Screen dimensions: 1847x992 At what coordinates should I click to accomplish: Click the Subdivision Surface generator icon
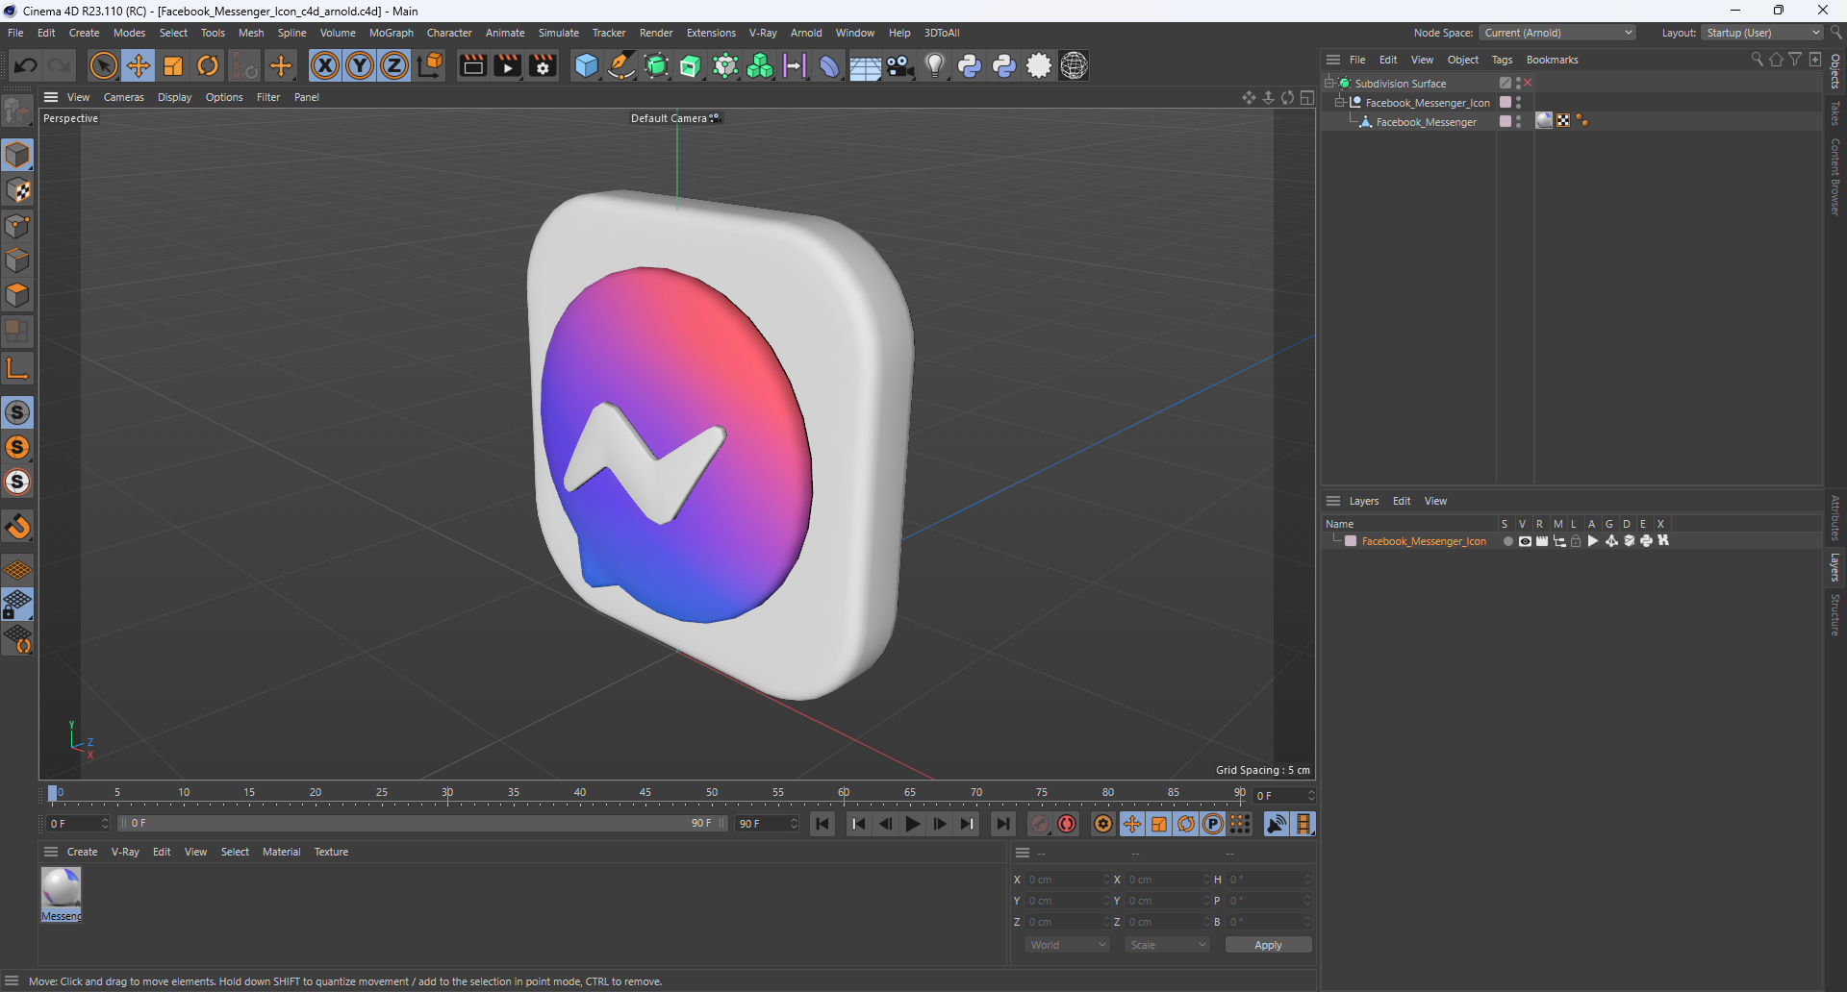click(656, 65)
